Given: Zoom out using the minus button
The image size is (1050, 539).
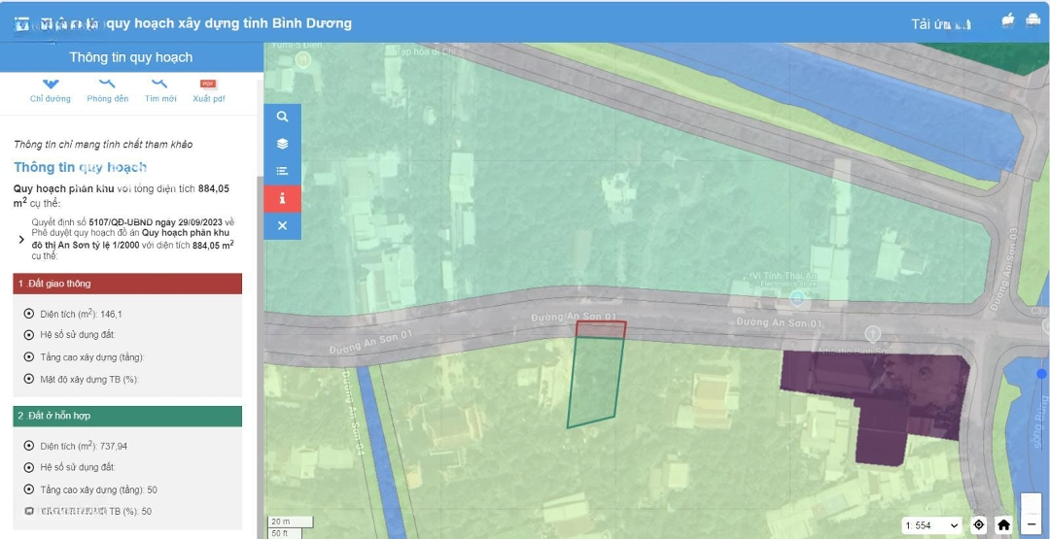Looking at the screenshot, I should point(1032,525).
